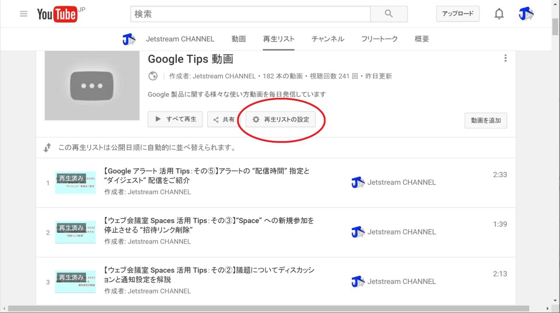Select the チャンネル tab

coord(328,39)
